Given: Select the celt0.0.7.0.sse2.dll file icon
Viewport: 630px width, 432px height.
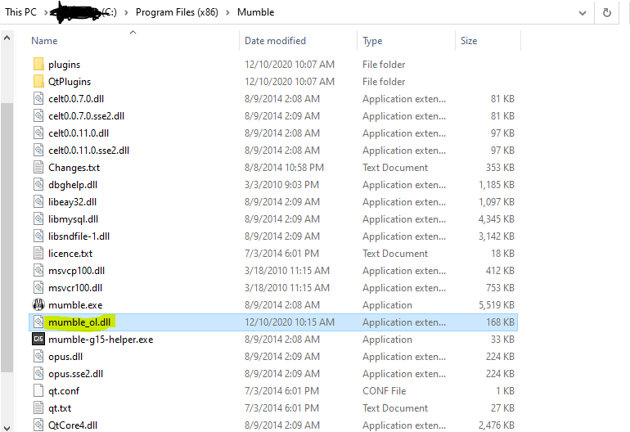Looking at the screenshot, I should point(38,116).
